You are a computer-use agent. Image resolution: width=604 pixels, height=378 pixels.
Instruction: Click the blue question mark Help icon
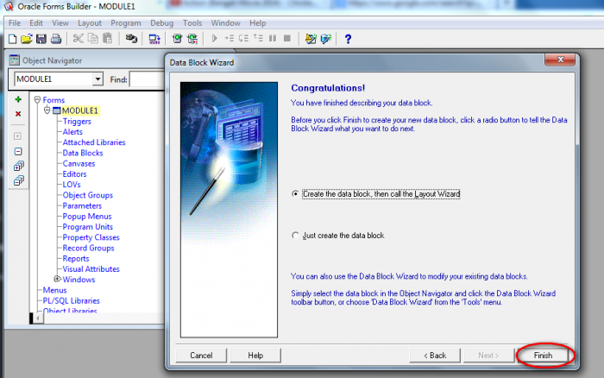point(348,39)
